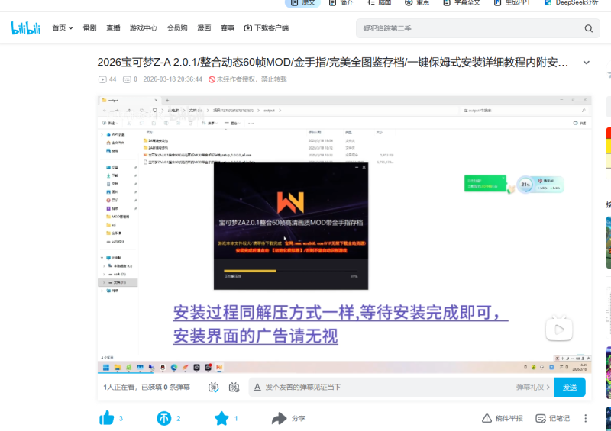Screen dimensions: 611x431
Task: Open 游戏中心 in the navigation bar
Action: (143, 28)
